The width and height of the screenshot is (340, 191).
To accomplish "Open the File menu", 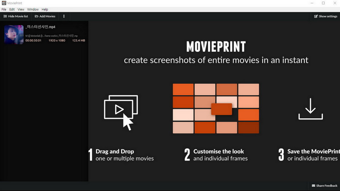I will point(4,10).
